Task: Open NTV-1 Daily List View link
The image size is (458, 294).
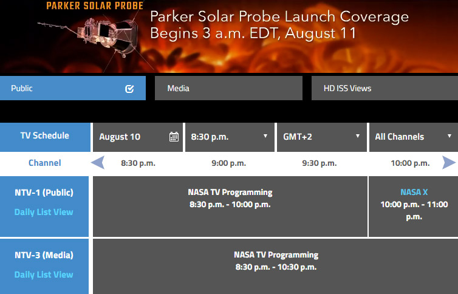Action: (44, 212)
